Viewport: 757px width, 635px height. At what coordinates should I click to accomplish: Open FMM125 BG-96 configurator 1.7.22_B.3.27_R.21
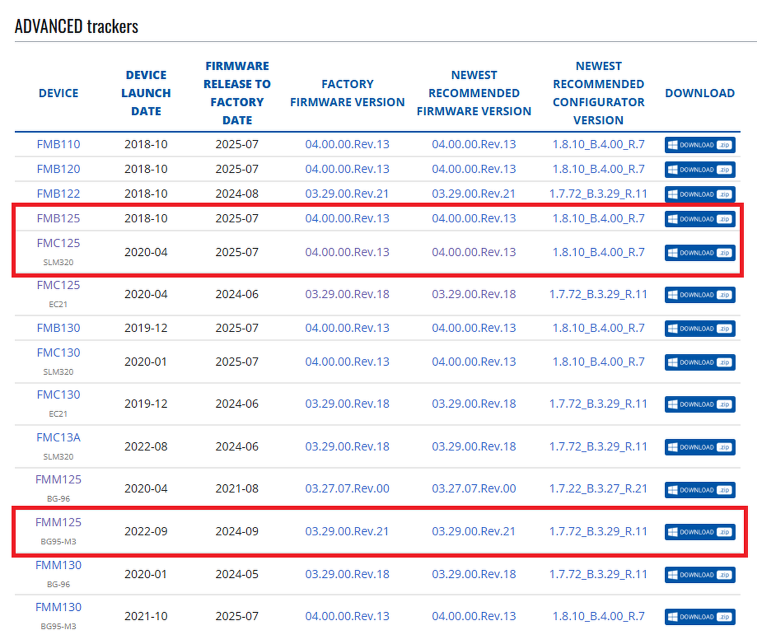[598, 488]
